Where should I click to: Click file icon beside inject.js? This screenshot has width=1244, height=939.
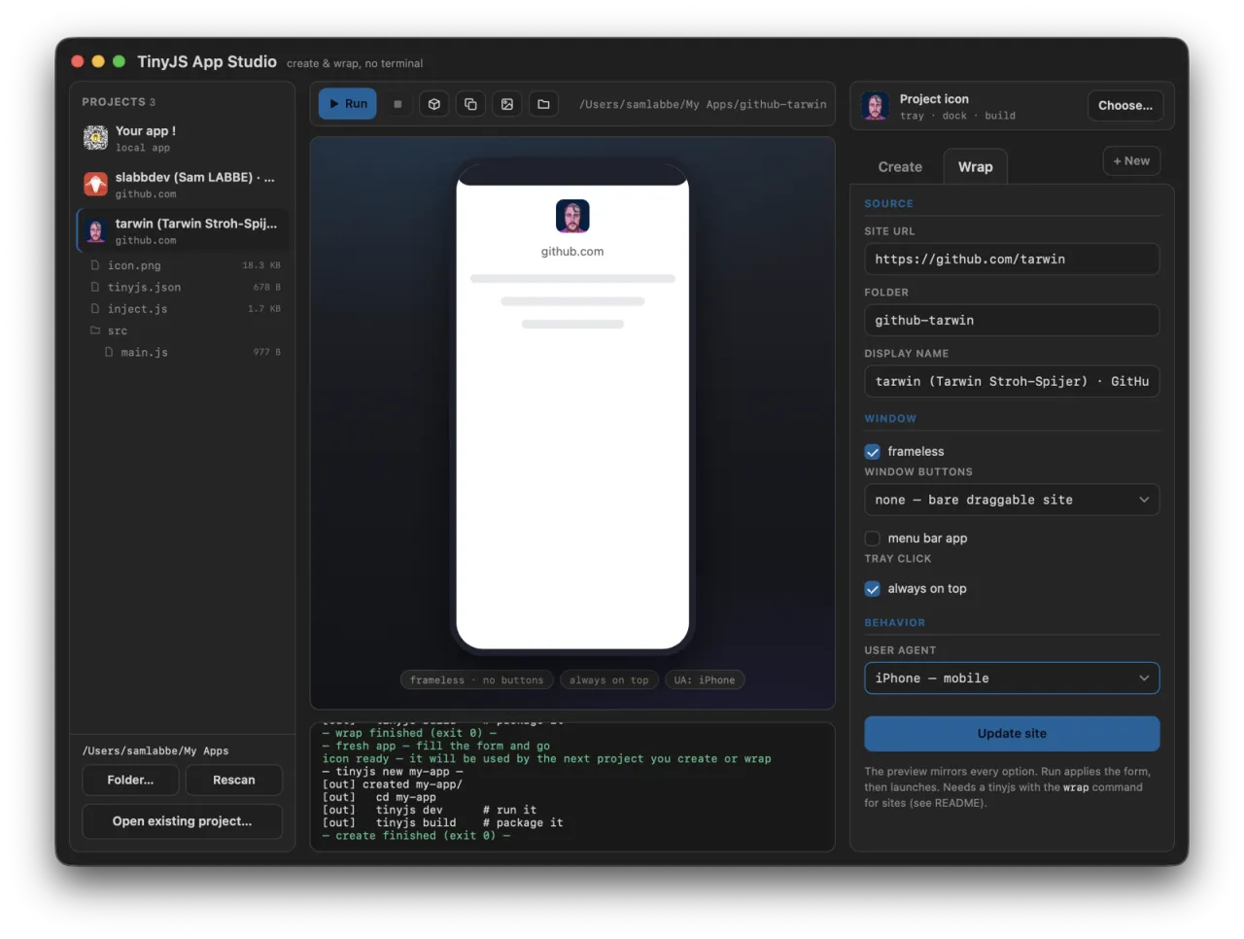tap(95, 308)
